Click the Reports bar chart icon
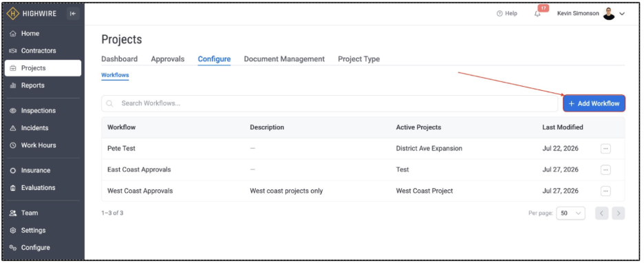Viewport: 644px width, 263px height. (13, 85)
